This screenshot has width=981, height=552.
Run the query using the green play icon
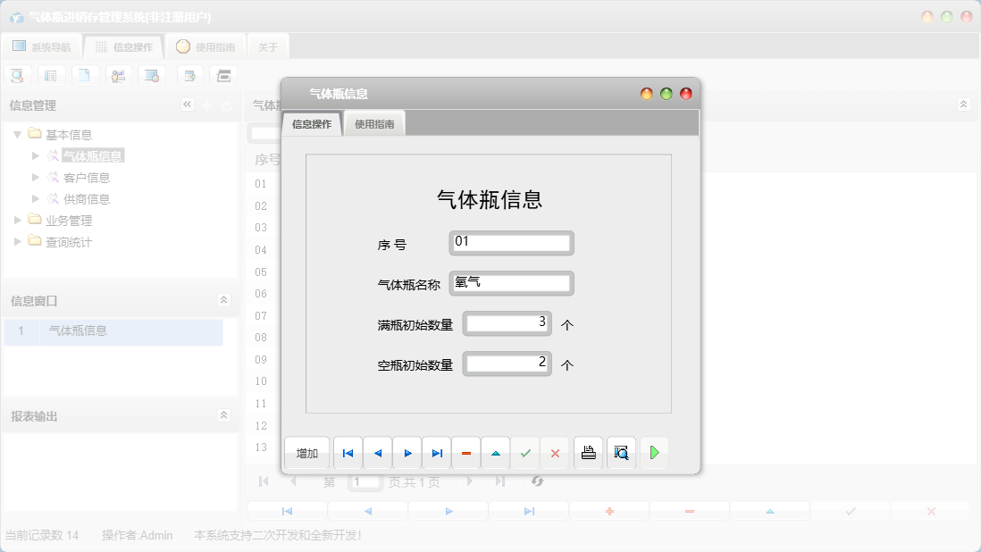pos(654,453)
